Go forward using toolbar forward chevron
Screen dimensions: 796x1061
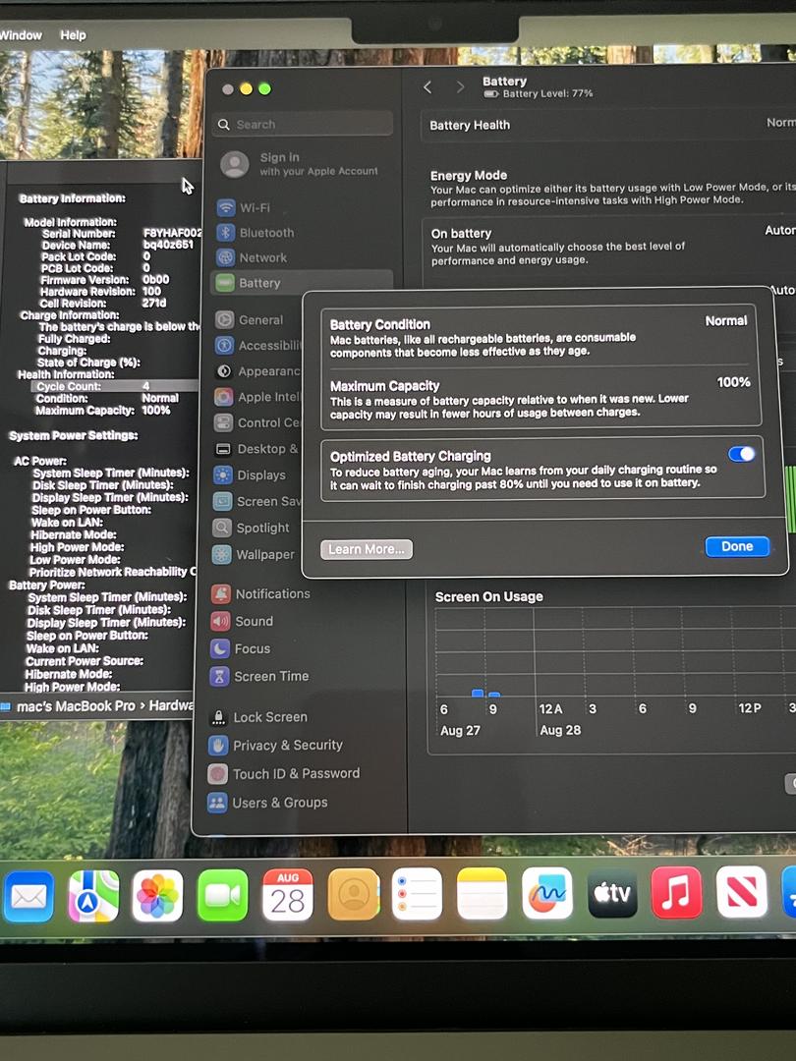tap(460, 87)
